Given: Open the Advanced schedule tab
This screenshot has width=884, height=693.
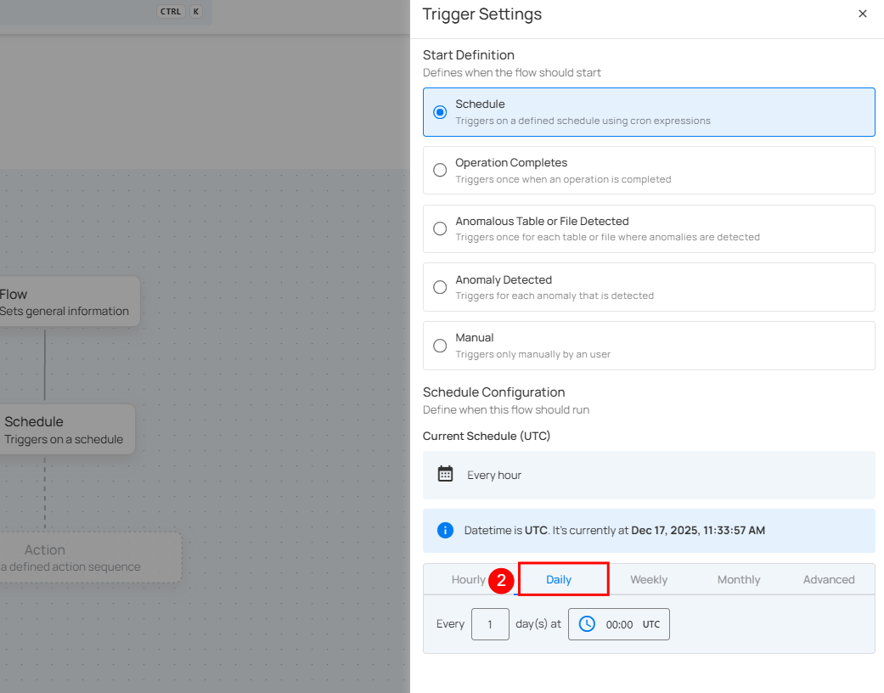Looking at the screenshot, I should pos(829,579).
